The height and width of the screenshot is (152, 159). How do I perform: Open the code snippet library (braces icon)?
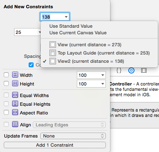point(119,71)
